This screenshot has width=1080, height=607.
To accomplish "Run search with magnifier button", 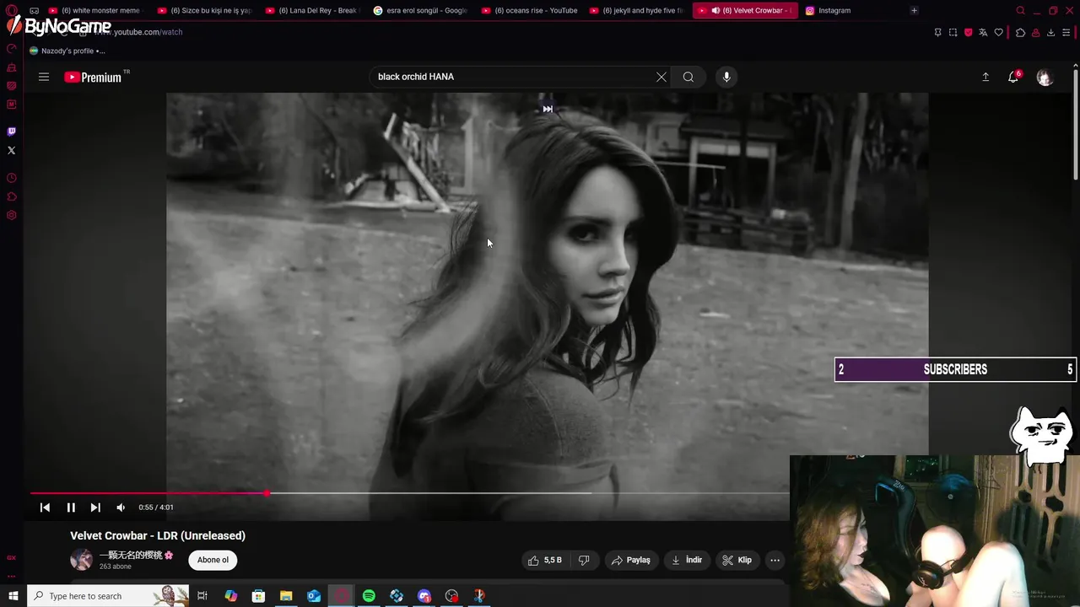I will pyautogui.click(x=688, y=77).
